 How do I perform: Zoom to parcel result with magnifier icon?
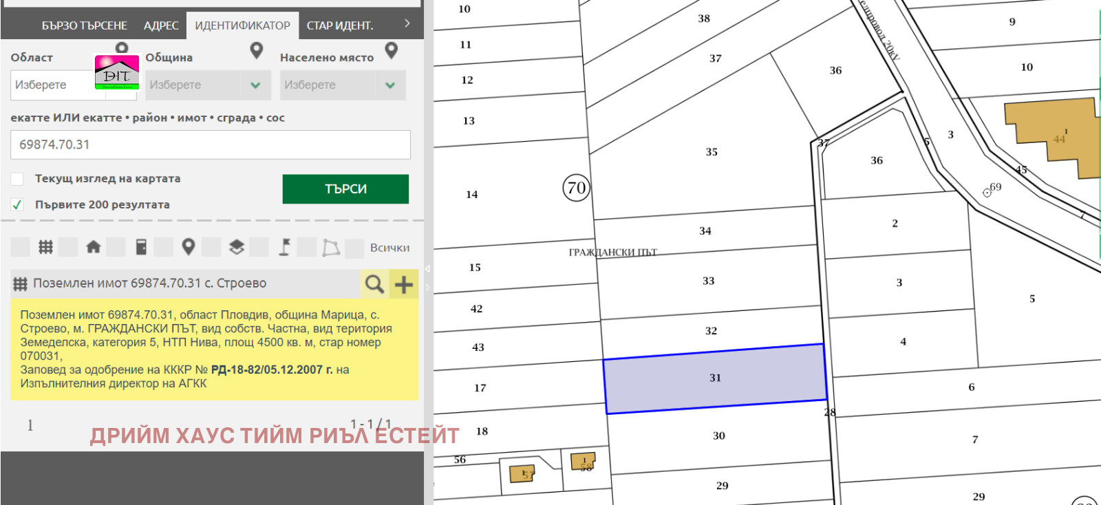(x=374, y=283)
